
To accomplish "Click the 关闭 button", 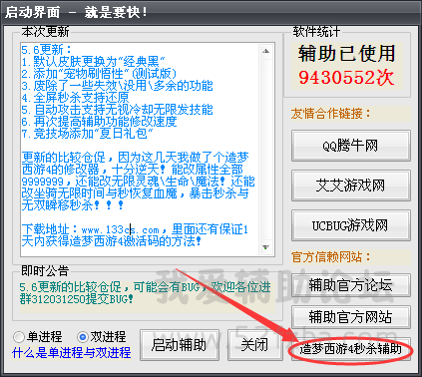I will pyautogui.click(x=254, y=345).
